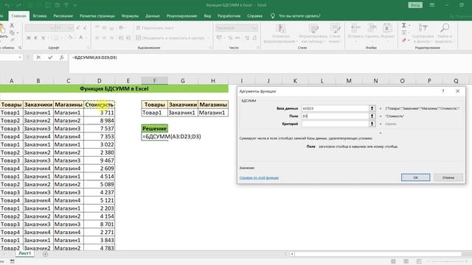Click the Enter checkmark icon in formula bar
The image size is (472, 265).
tap(50, 57)
